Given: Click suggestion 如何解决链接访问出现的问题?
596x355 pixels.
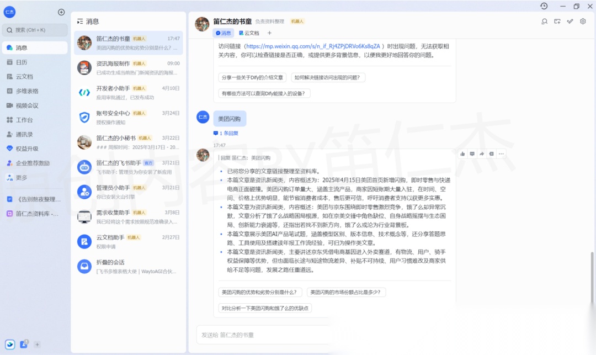Looking at the screenshot, I should click(x=327, y=77).
